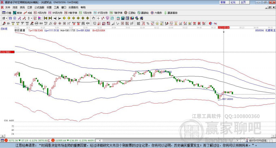
Task: Click horizontal scrollbar left arrow
Action: [x=100, y=140]
